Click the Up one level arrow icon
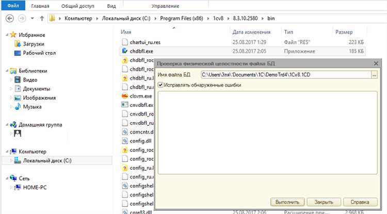387x214 pixels. [42, 19]
